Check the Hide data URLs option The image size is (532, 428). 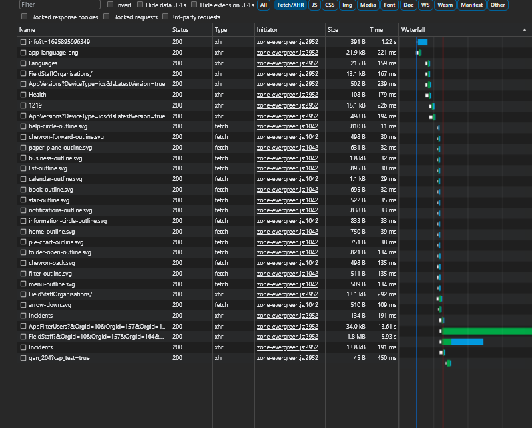(x=140, y=5)
